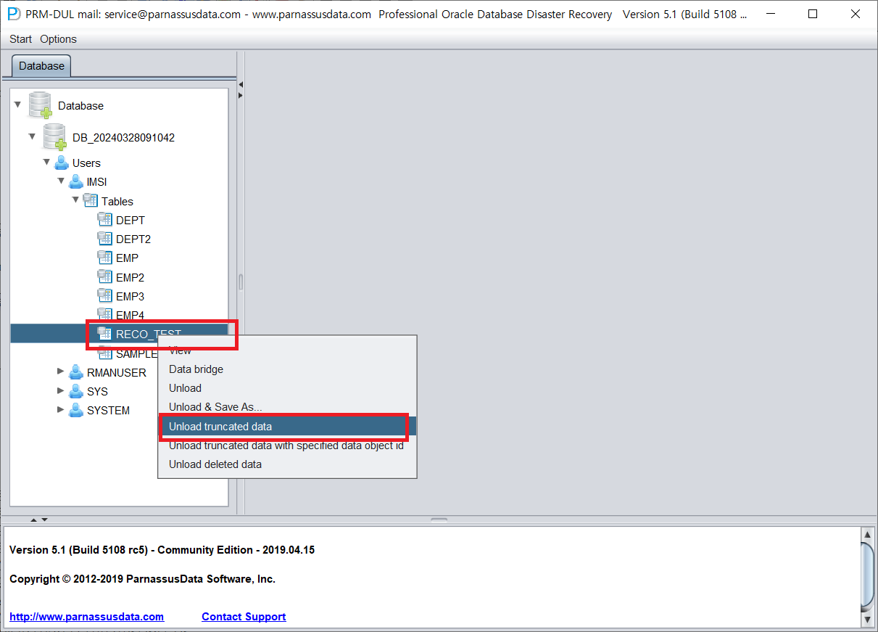Collapse the DB_20240328091042 node

click(x=32, y=136)
